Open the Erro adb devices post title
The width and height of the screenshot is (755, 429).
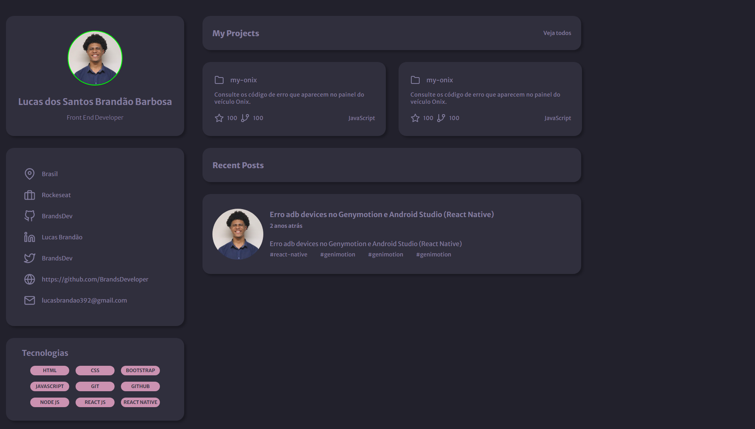point(381,214)
